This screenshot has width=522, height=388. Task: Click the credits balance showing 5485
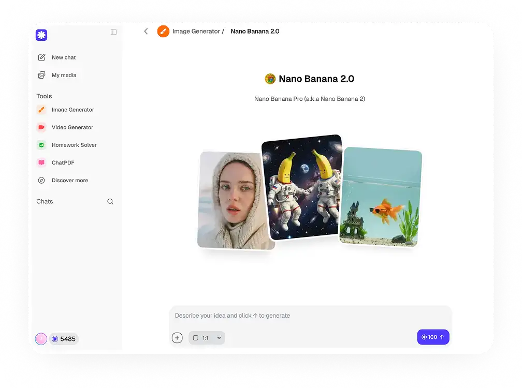click(x=64, y=339)
